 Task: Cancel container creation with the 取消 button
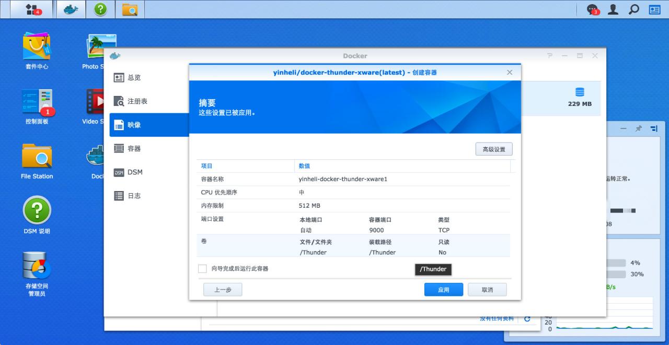click(487, 289)
